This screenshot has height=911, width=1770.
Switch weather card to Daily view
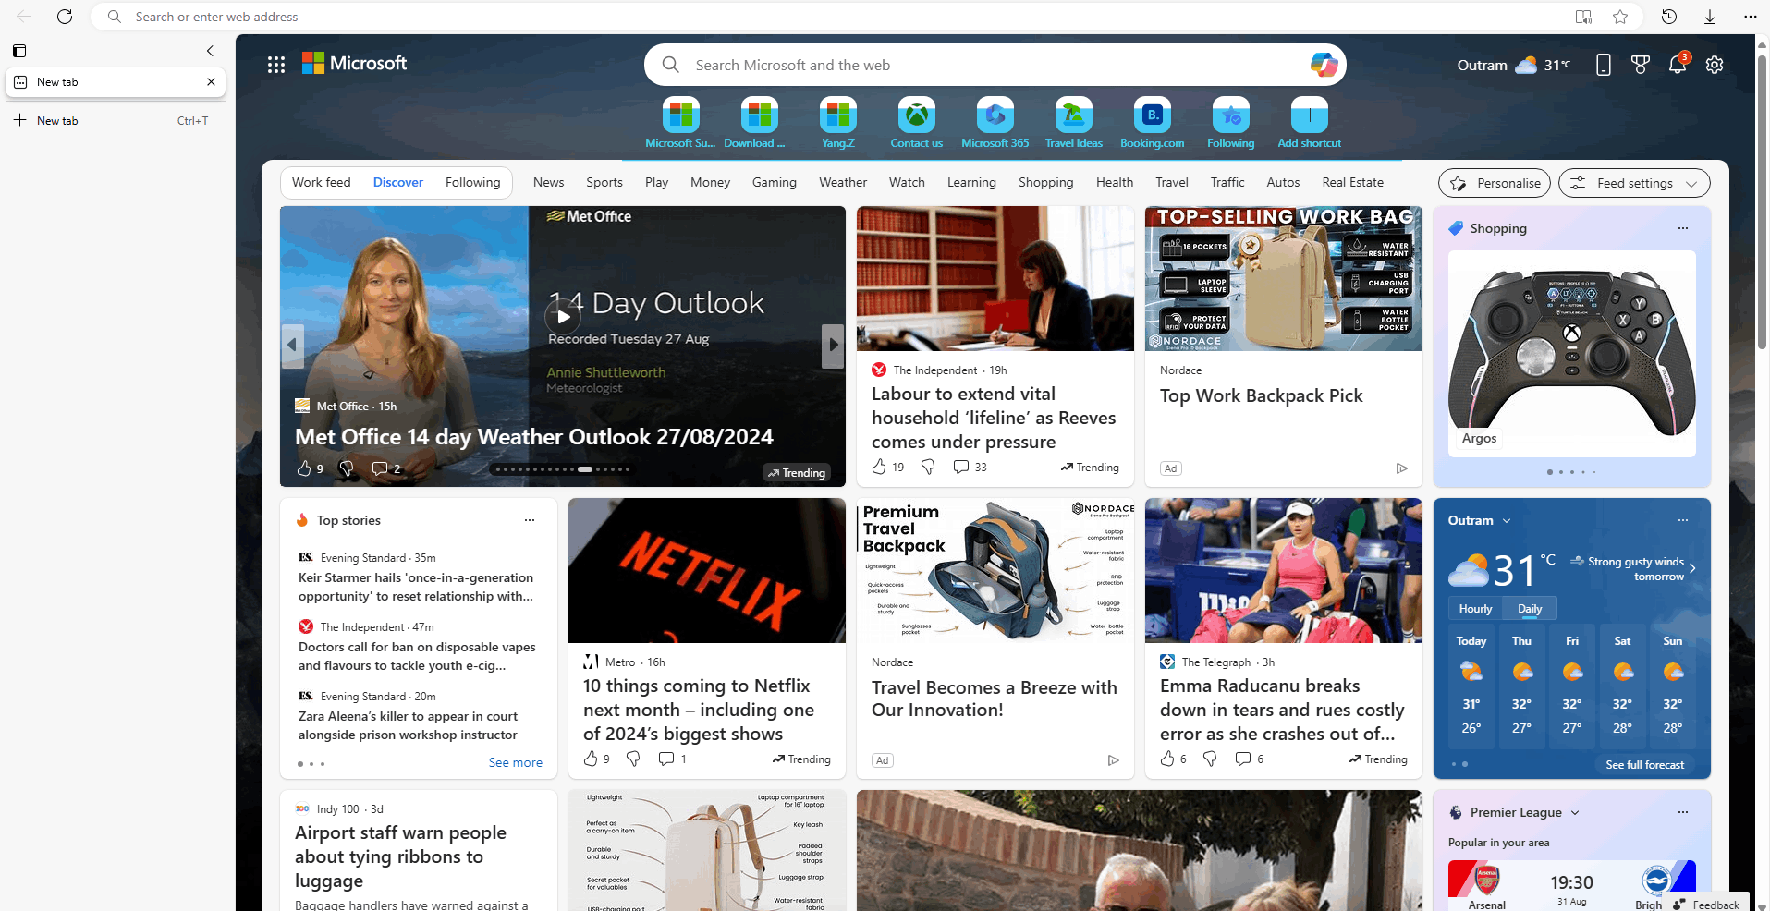click(x=1530, y=609)
